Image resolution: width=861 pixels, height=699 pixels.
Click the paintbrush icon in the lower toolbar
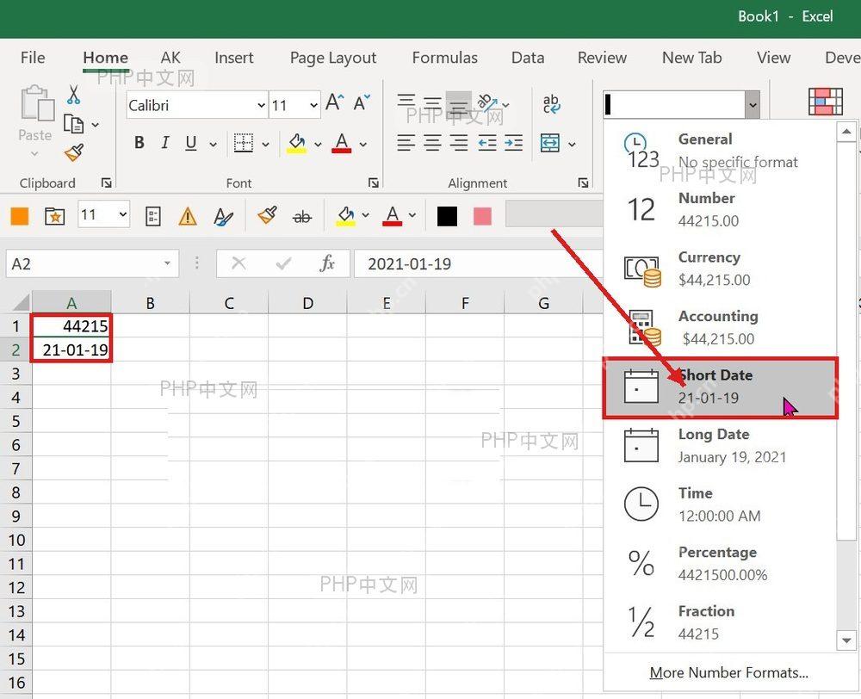(x=268, y=216)
